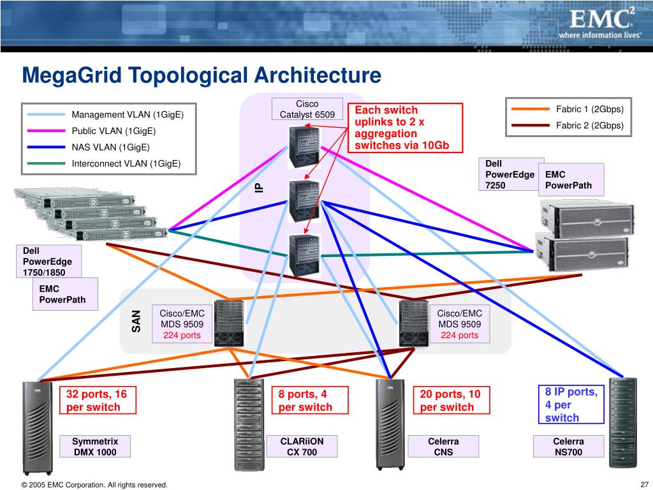This screenshot has width=653, height=490.
Task: Click the Celerra CNS cabinet image
Action: (390, 424)
